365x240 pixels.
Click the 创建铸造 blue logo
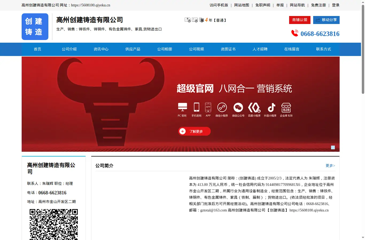point(35,27)
